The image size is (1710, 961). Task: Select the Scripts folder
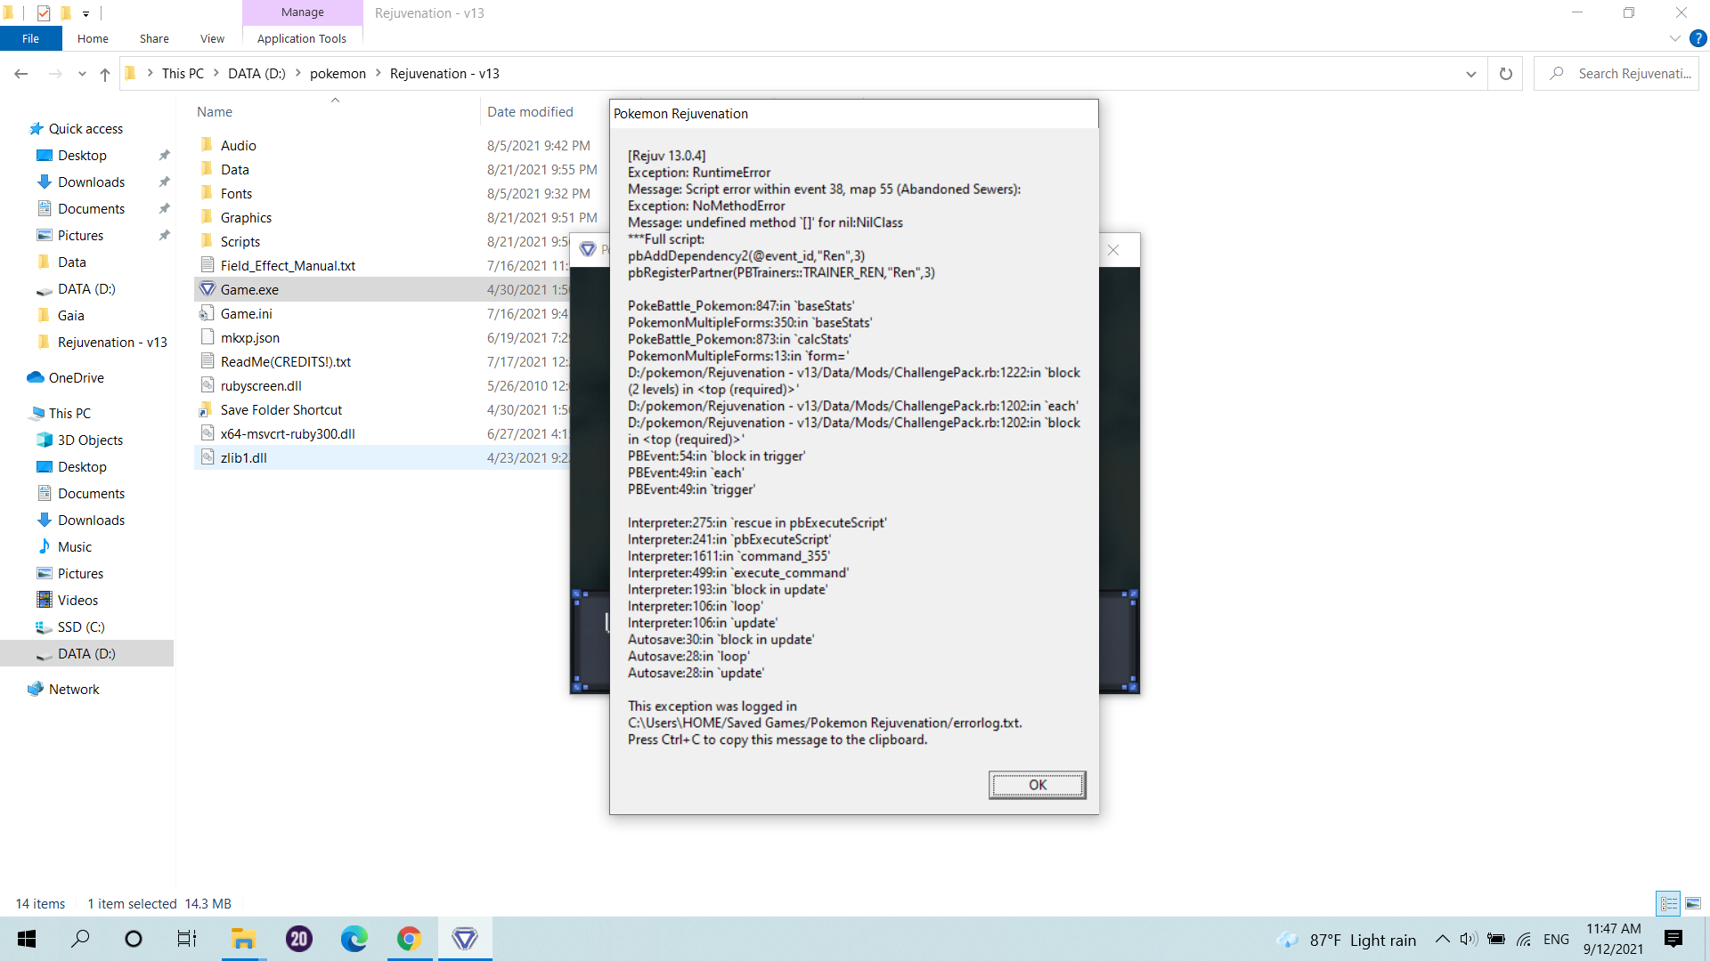(x=240, y=242)
